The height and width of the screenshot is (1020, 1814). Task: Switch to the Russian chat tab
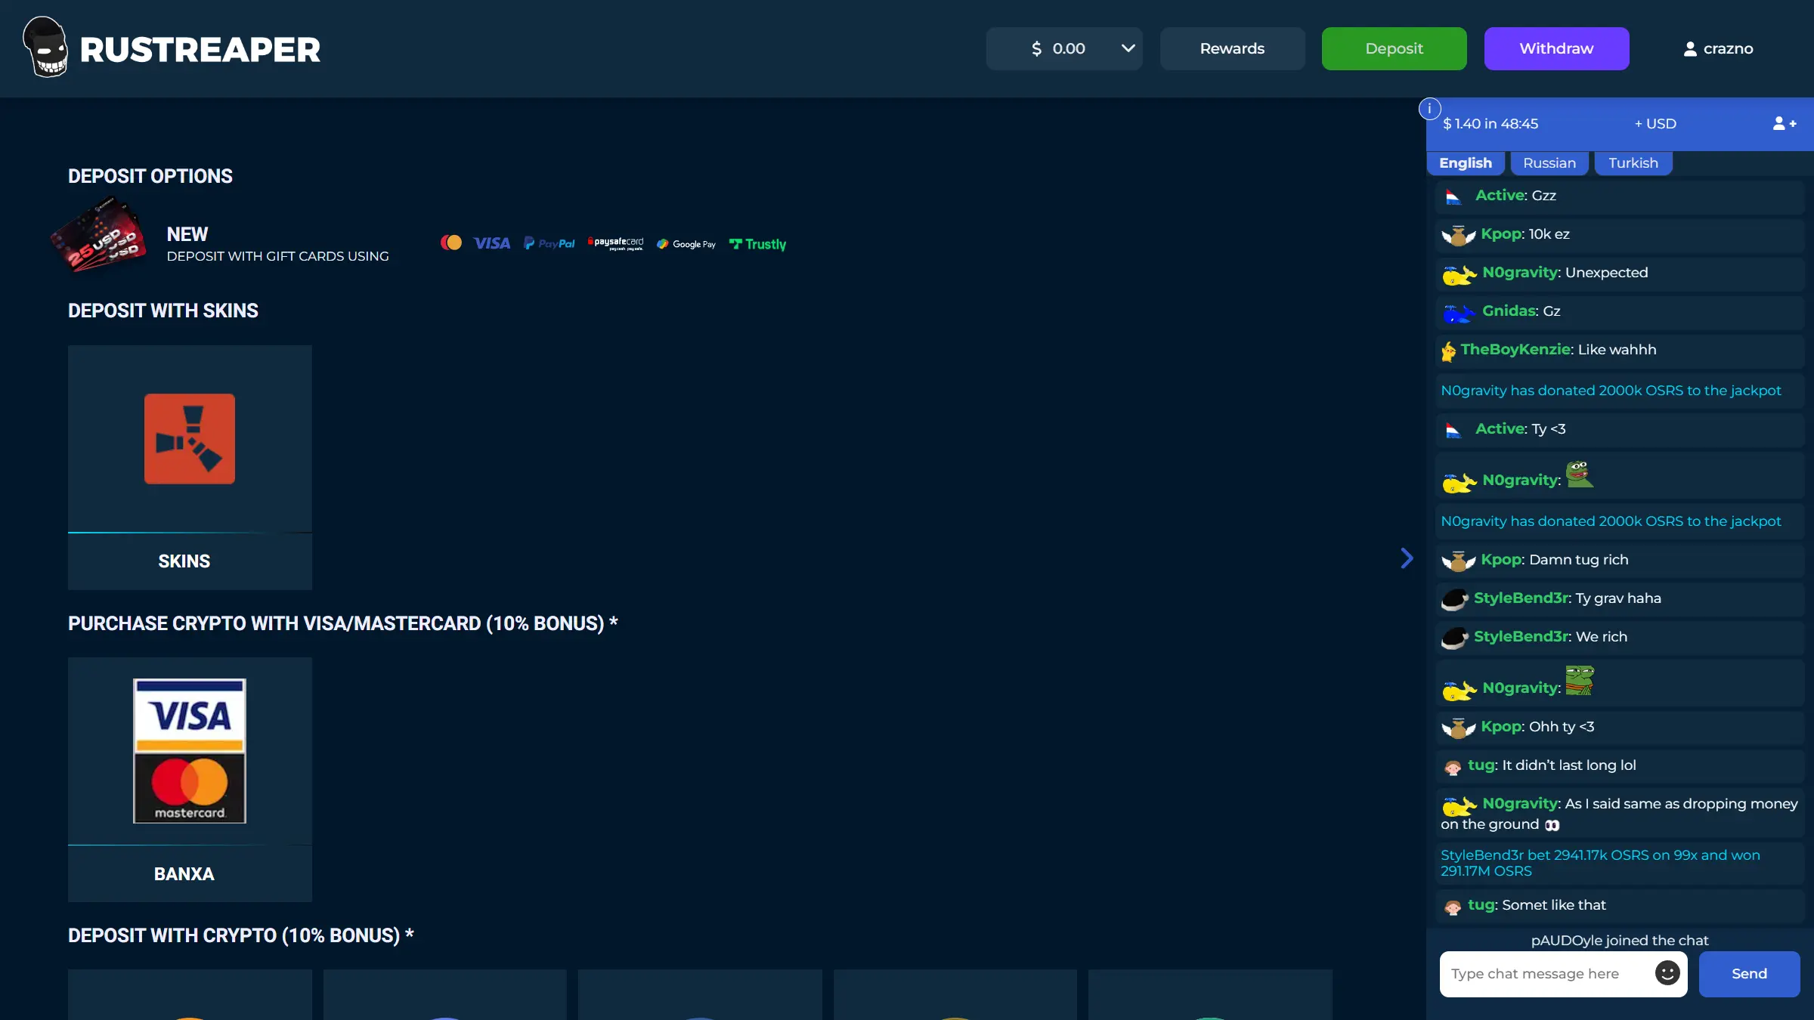[x=1549, y=163]
